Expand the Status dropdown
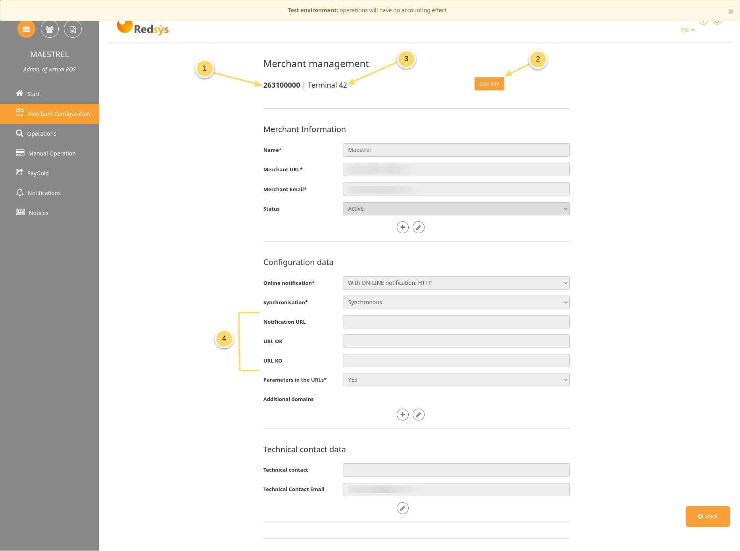Screen dimensions: 740x551 [x=456, y=209]
